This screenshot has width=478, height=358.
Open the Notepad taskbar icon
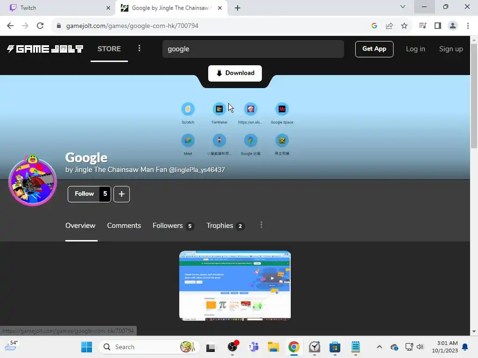pyautogui.click(x=355, y=347)
